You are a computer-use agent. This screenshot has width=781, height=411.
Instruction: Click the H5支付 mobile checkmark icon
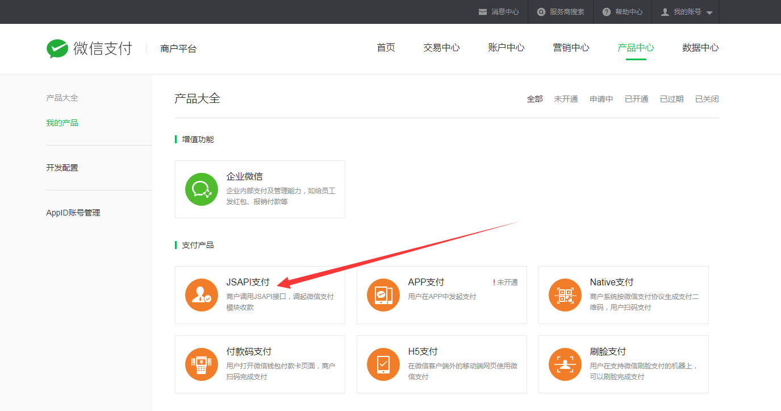(x=383, y=364)
